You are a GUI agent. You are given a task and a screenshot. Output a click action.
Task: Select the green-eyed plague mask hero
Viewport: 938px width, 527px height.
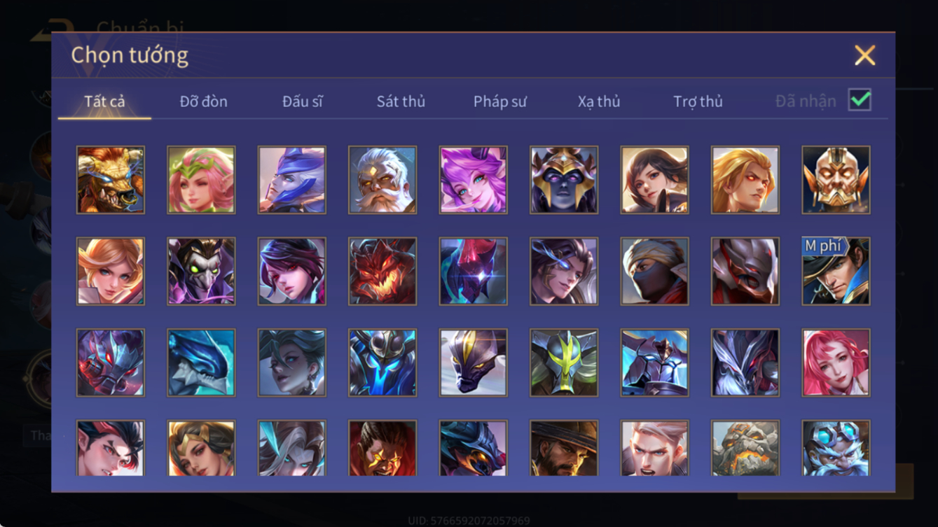coord(201,271)
